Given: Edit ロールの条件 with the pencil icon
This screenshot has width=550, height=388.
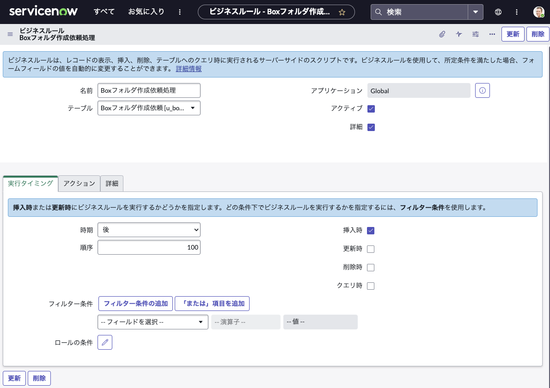Looking at the screenshot, I should pyautogui.click(x=104, y=342).
